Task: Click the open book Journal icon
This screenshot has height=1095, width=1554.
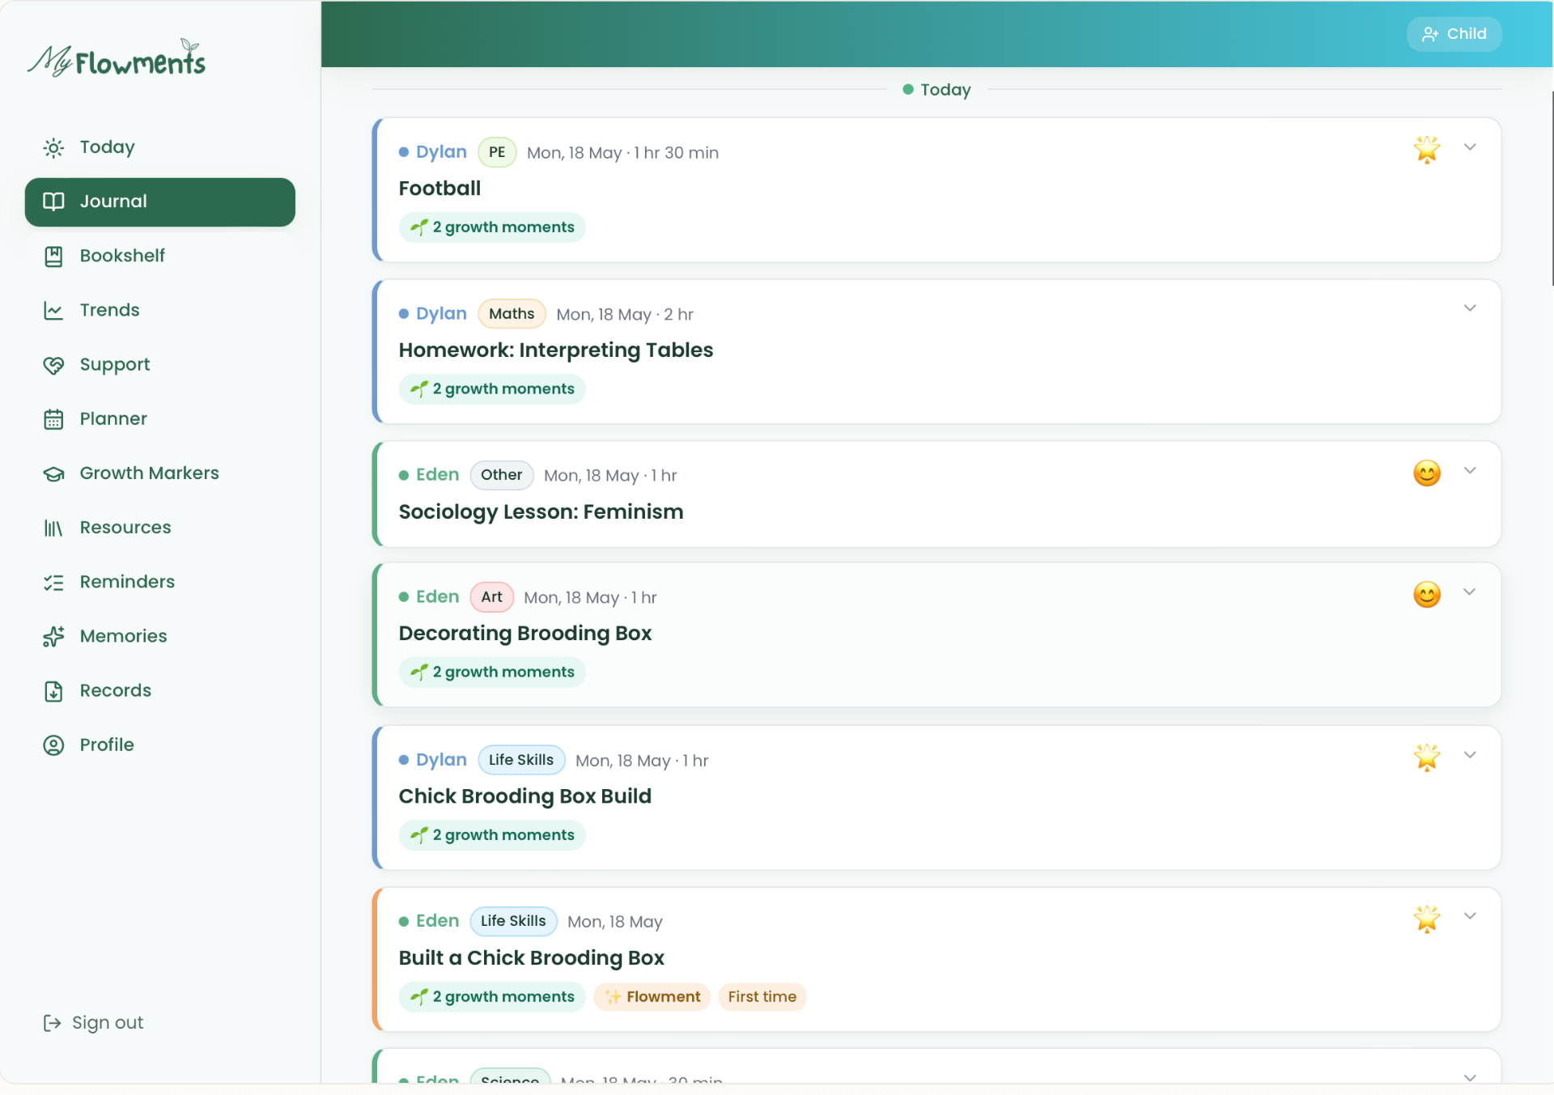Action: pos(53,202)
